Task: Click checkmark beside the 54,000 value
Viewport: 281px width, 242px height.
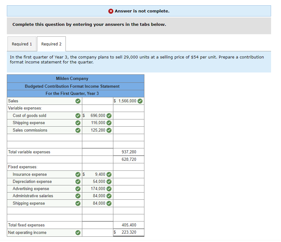Action: click(x=109, y=182)
